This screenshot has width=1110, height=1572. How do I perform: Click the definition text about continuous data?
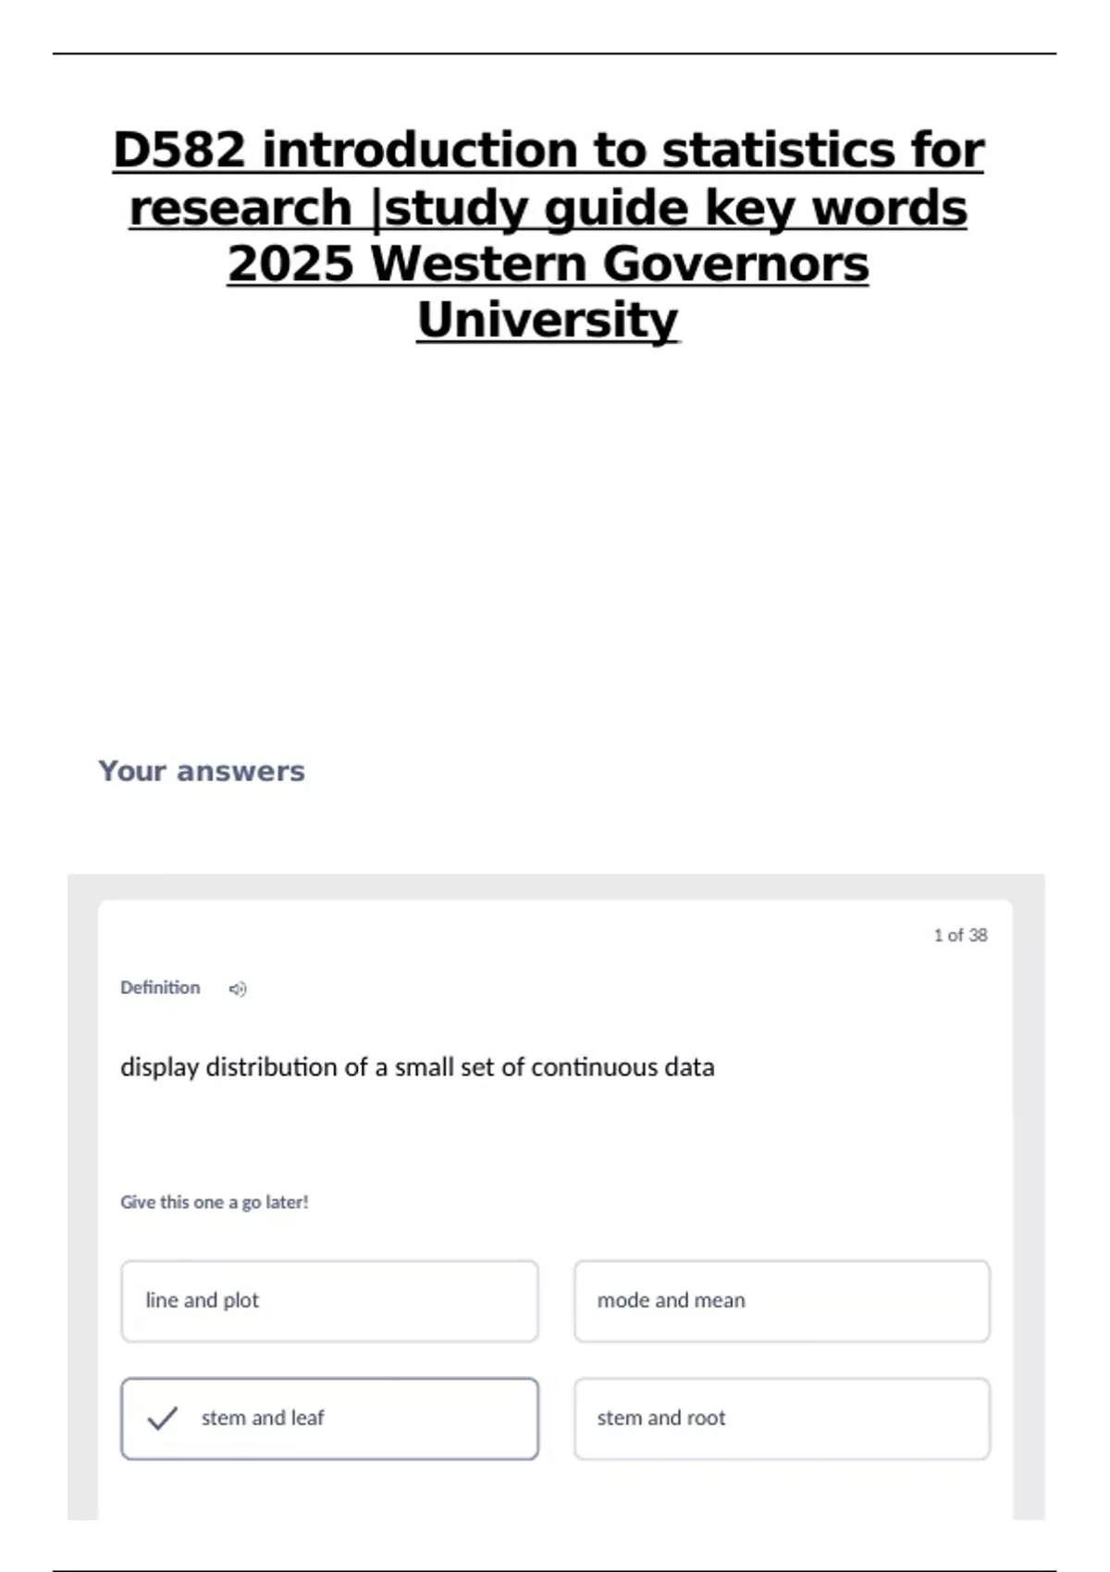pyautogui.click(x=417, y=1067)
